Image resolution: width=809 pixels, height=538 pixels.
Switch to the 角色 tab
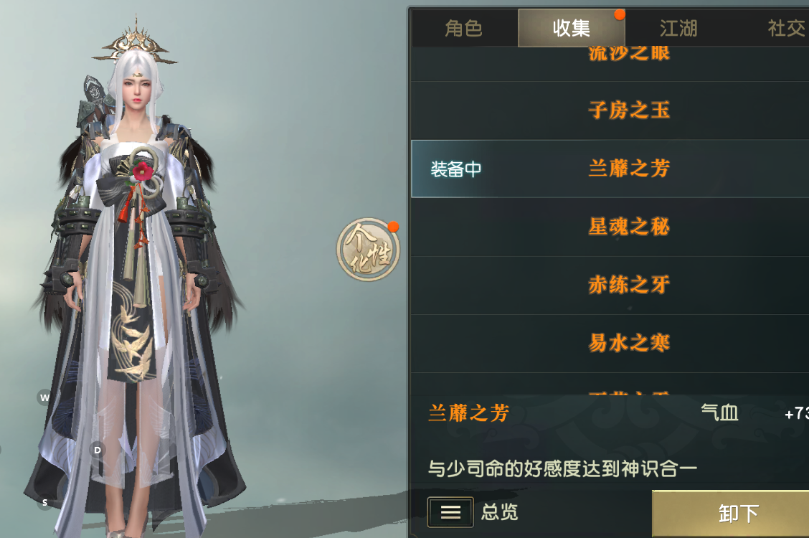point(464,28)
